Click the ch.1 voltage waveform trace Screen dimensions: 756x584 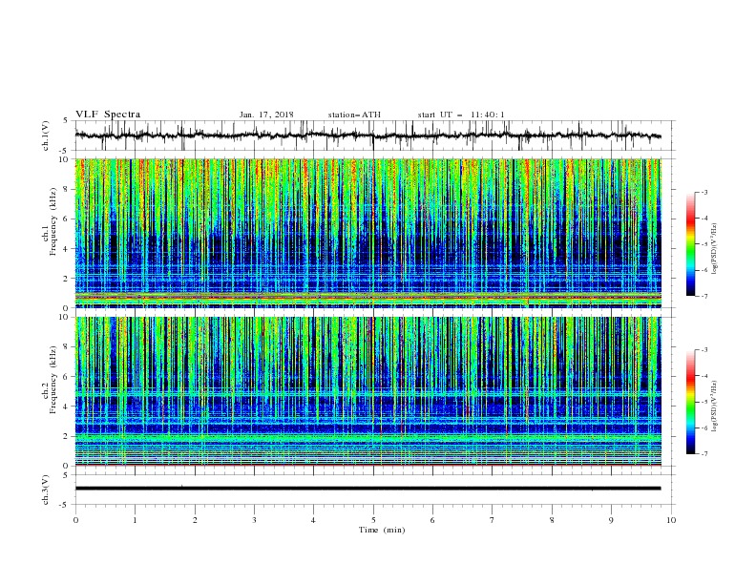pos(367,136)
